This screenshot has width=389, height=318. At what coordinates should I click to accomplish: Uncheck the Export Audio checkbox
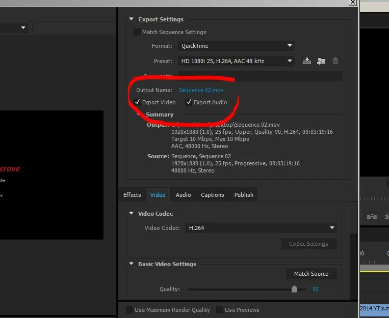189,102
